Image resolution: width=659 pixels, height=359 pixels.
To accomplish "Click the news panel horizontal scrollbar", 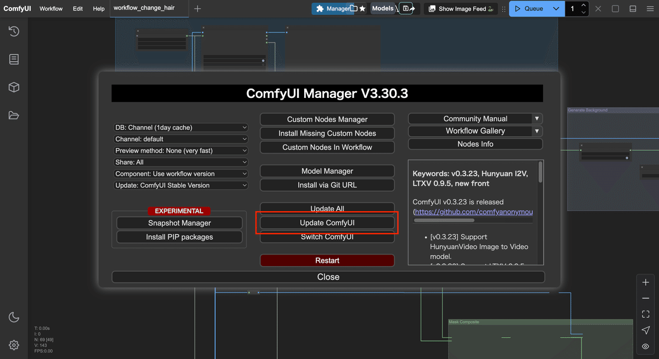I will click(x=444, y=220).
